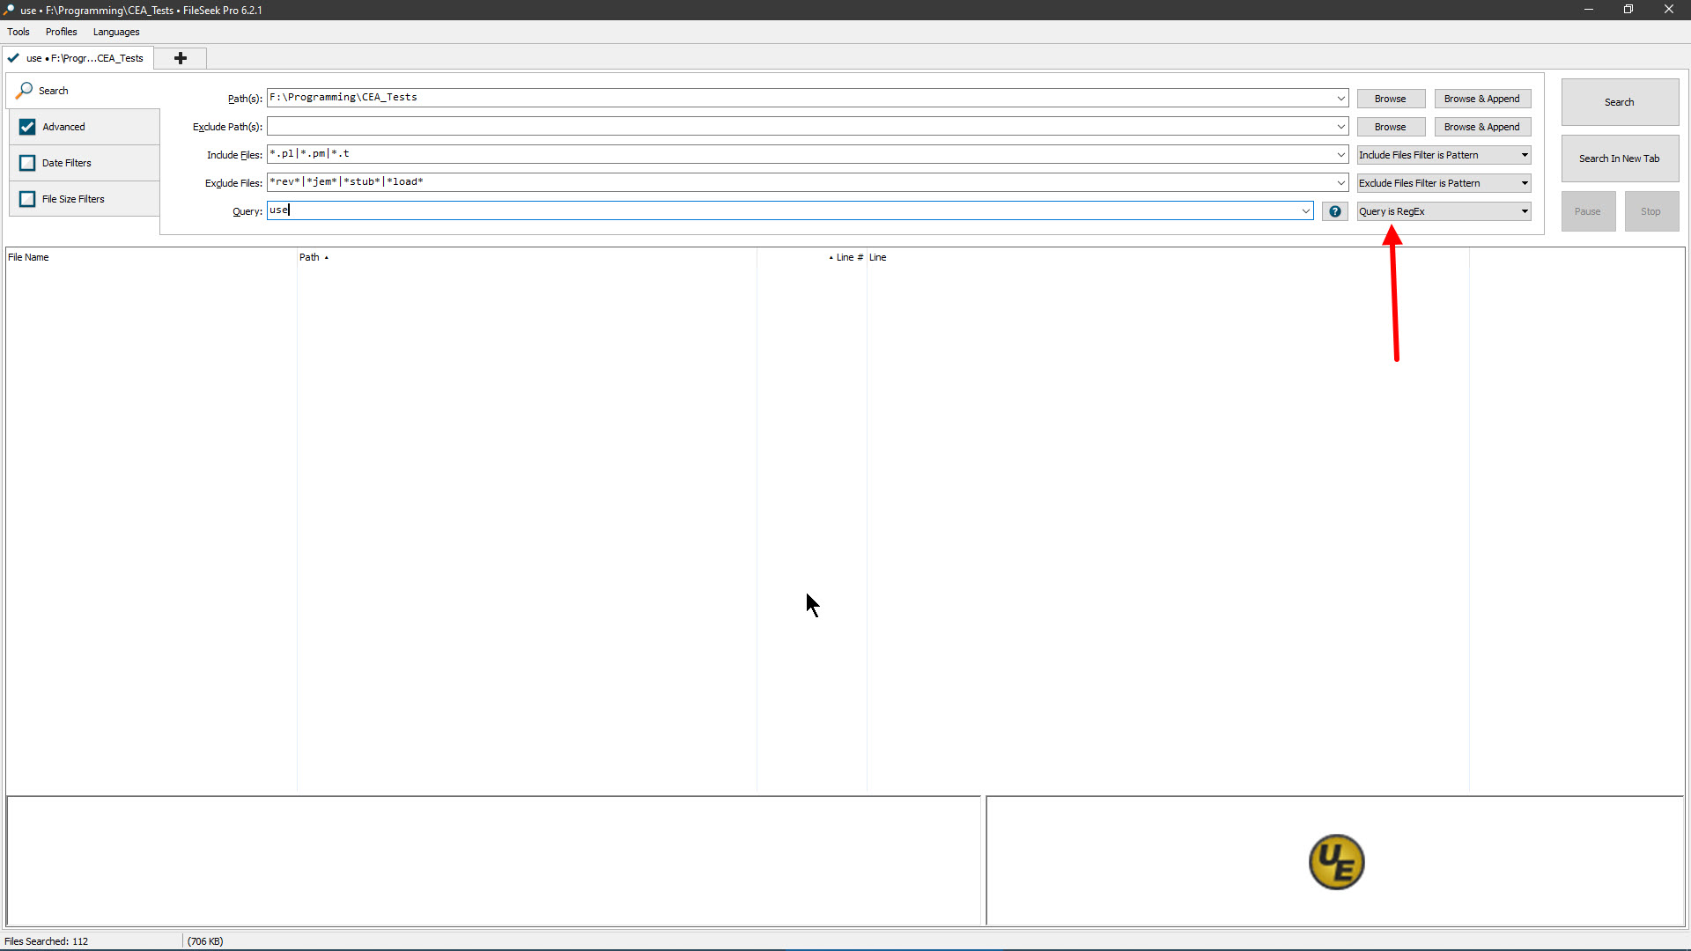Click the query help question-mark icon

pos(1335,211)
